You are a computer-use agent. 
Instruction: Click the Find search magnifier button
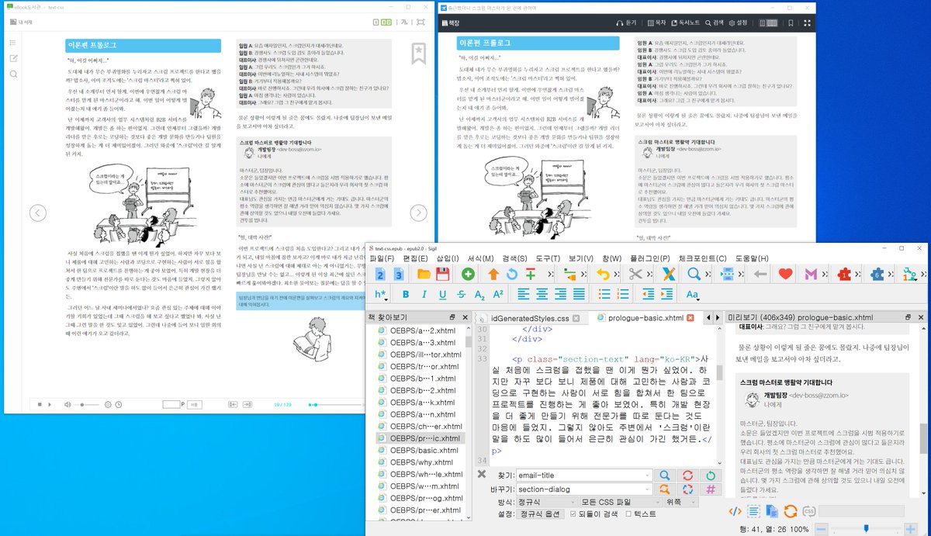(x=665, y=475)
